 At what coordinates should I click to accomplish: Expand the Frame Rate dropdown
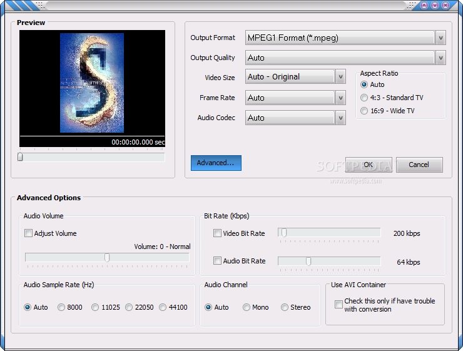tap(295, 98)
